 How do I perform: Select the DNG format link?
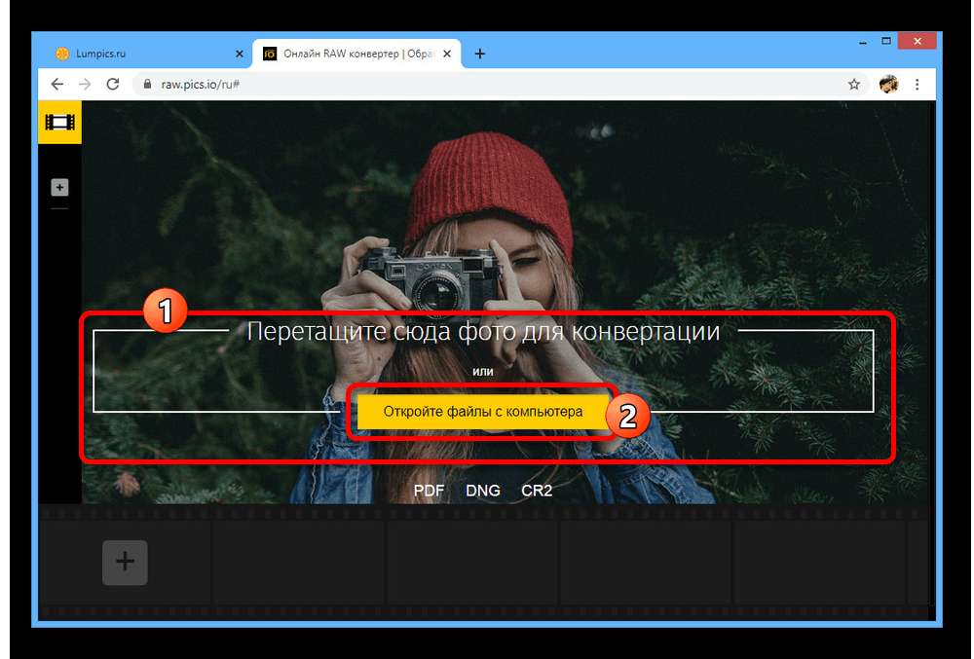pos(483,491)
